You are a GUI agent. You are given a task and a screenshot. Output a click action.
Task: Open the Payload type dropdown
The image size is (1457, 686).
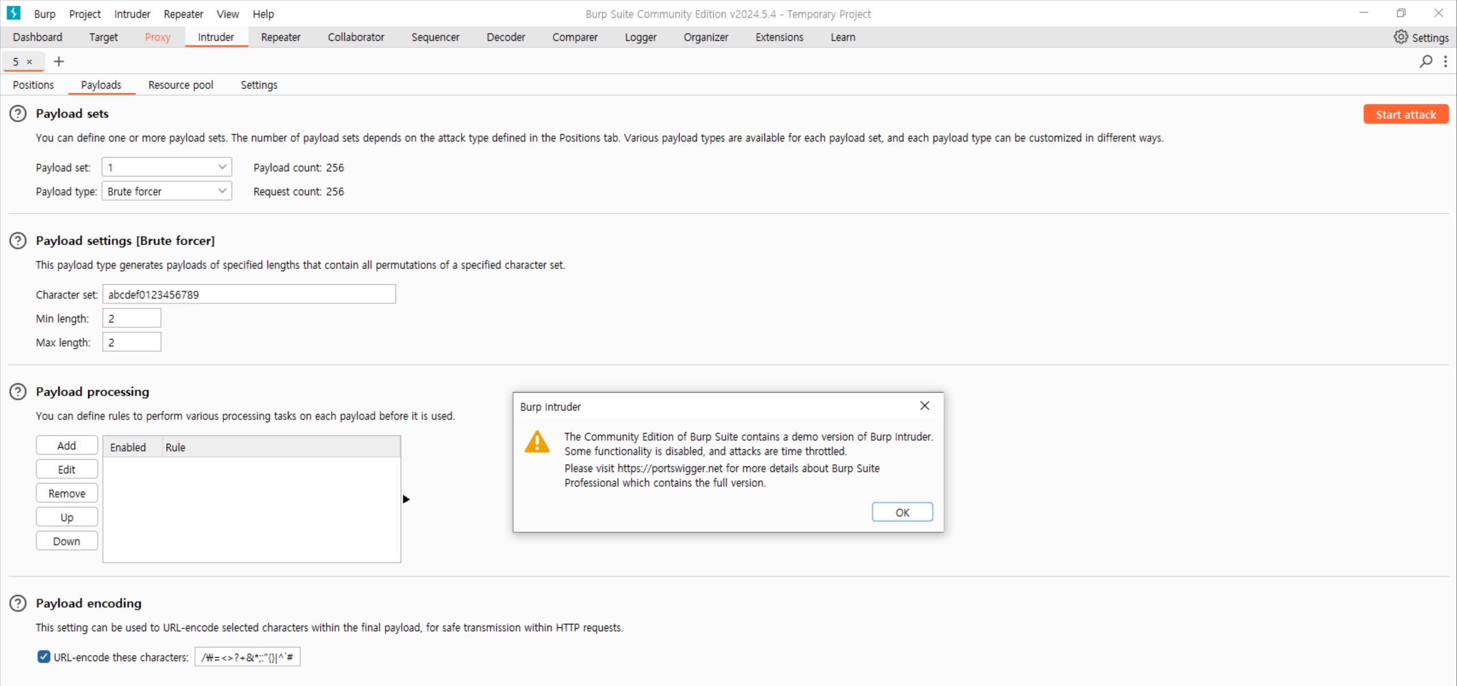coord(166,191)
